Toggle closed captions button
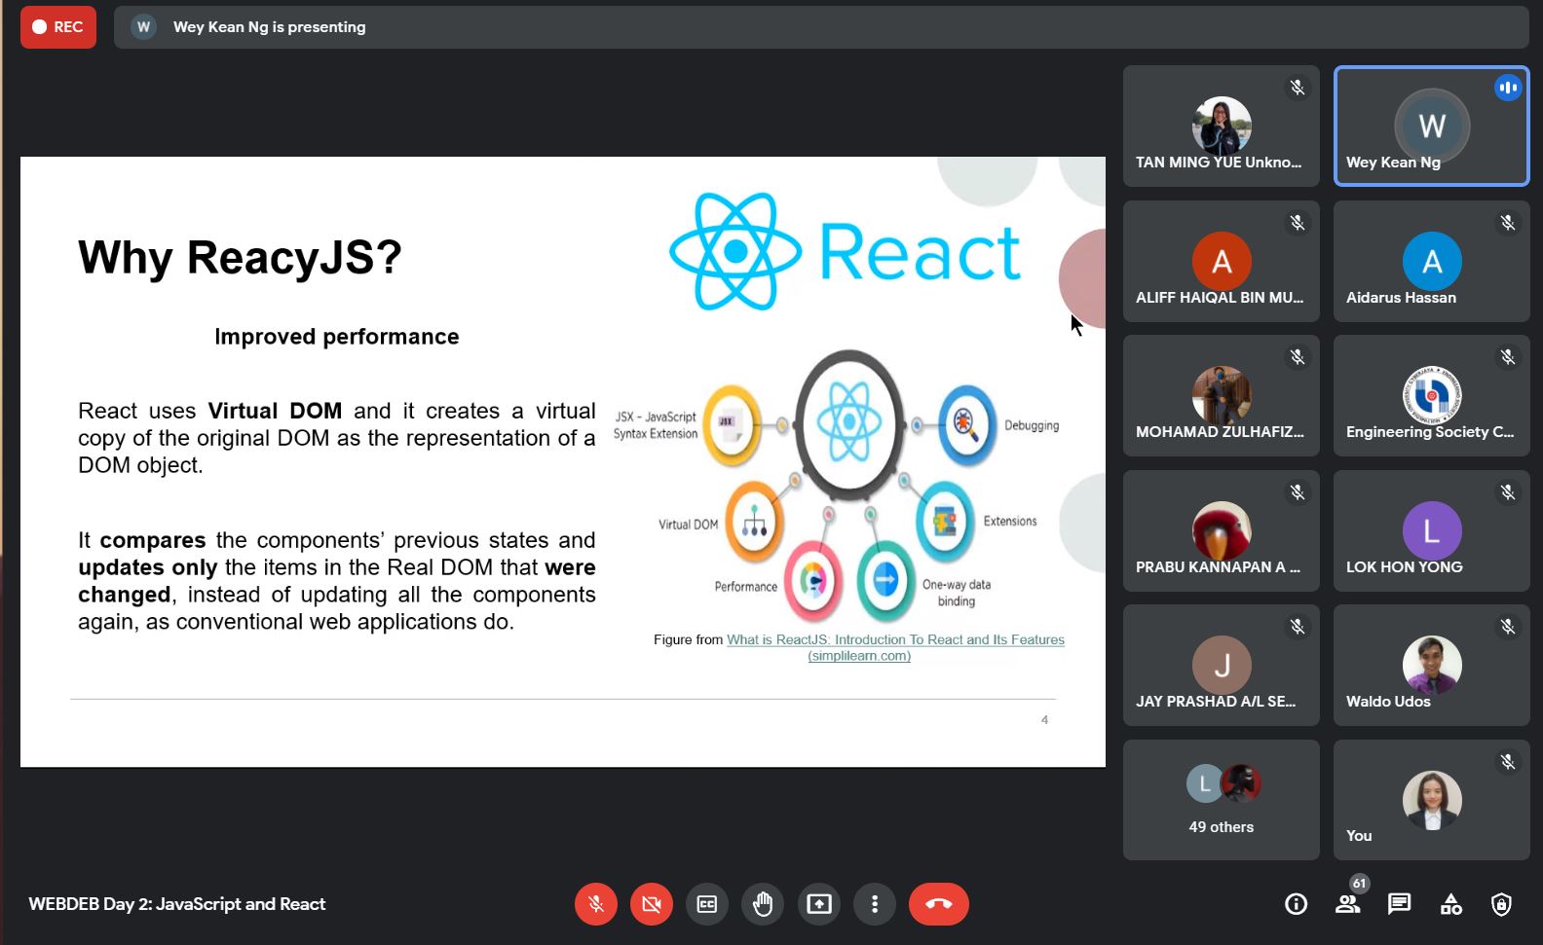This screenshot has width=1543, height=945. coord(707,904)
